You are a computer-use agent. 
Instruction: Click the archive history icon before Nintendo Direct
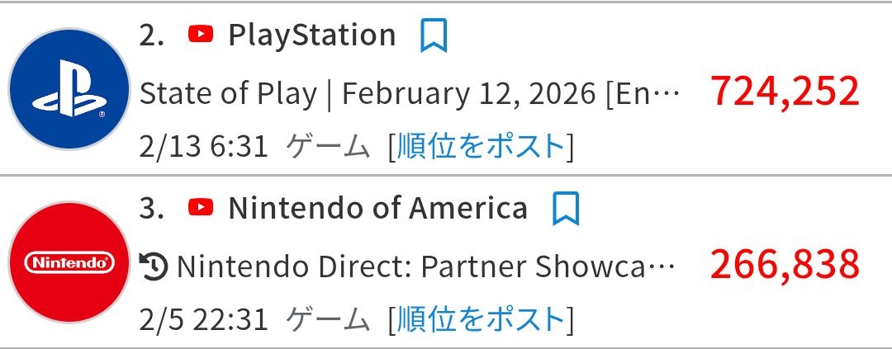pyautogui.click(x=154, y=266)
